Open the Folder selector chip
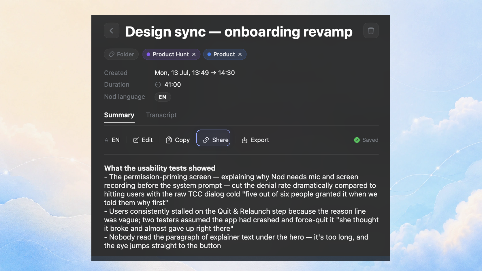The height and width of the screenshot is (271, 482). coord(121,54)
